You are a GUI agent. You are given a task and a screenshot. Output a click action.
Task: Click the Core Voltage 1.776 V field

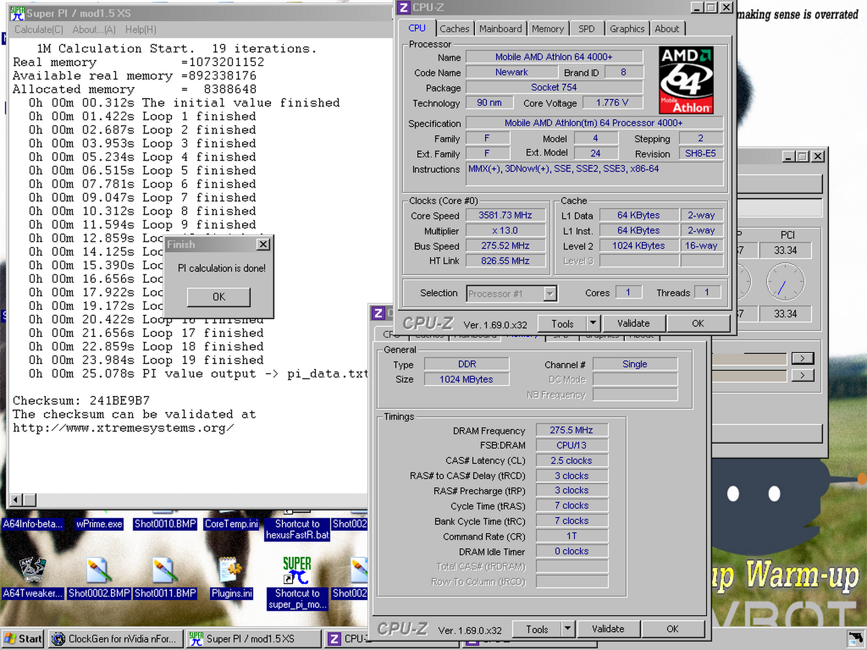[612, 103]
